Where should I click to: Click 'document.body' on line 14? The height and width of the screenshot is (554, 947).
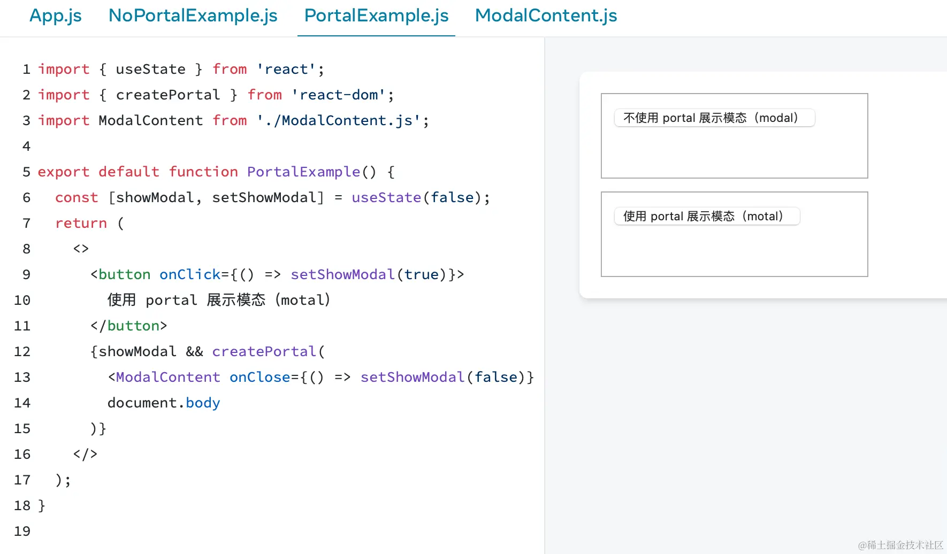point(164,403)
